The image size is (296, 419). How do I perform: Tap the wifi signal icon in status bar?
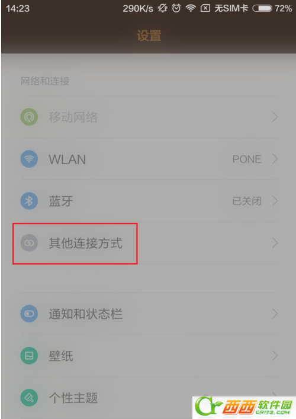(x=191, y=8)
